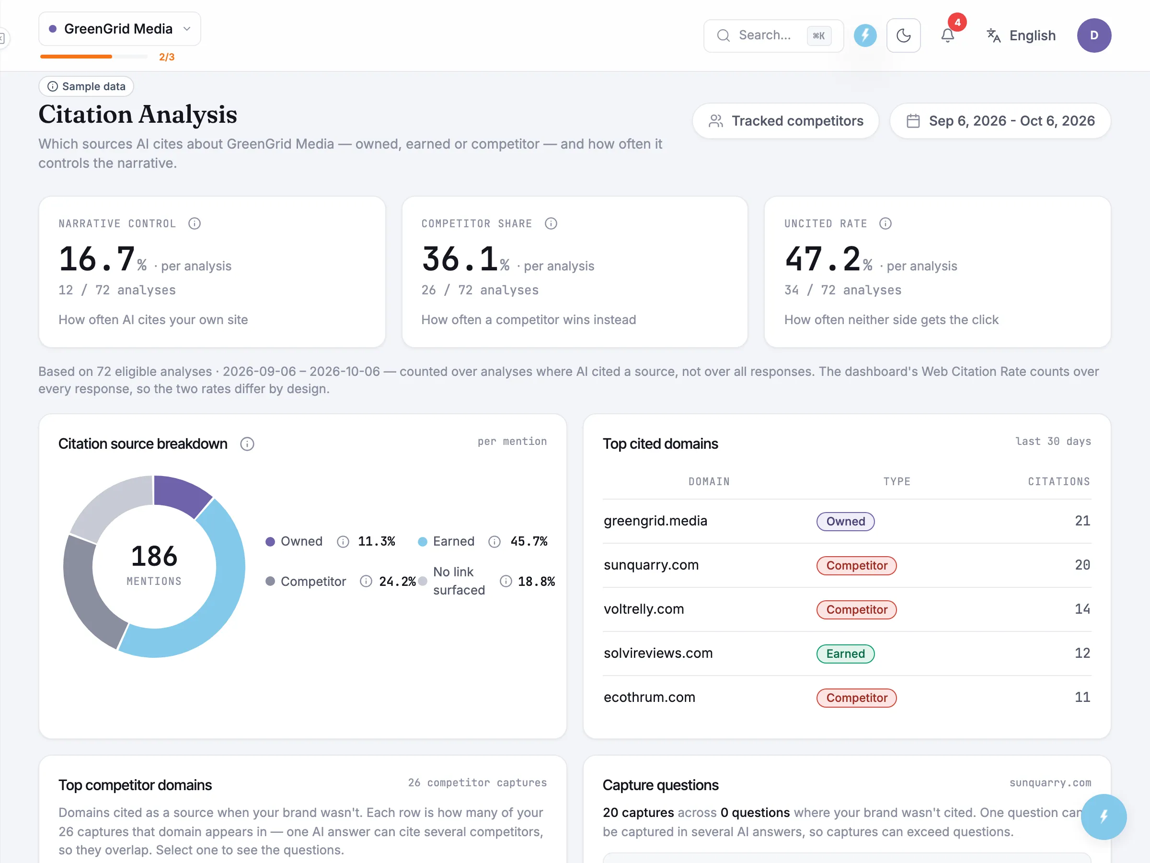This screenshot has height=863, width=1150.
Task: Click the Competitor Share info icon
Action: point(551,224)
